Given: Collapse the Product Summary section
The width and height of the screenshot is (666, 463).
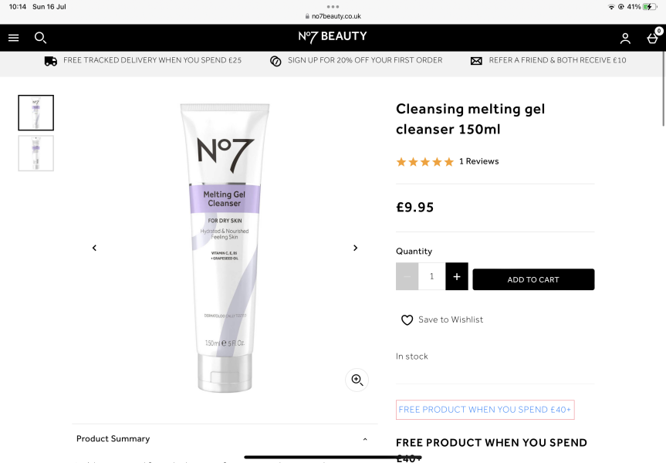Looking at the screenshot, I should pyautogui.click(x=365, y=438).
